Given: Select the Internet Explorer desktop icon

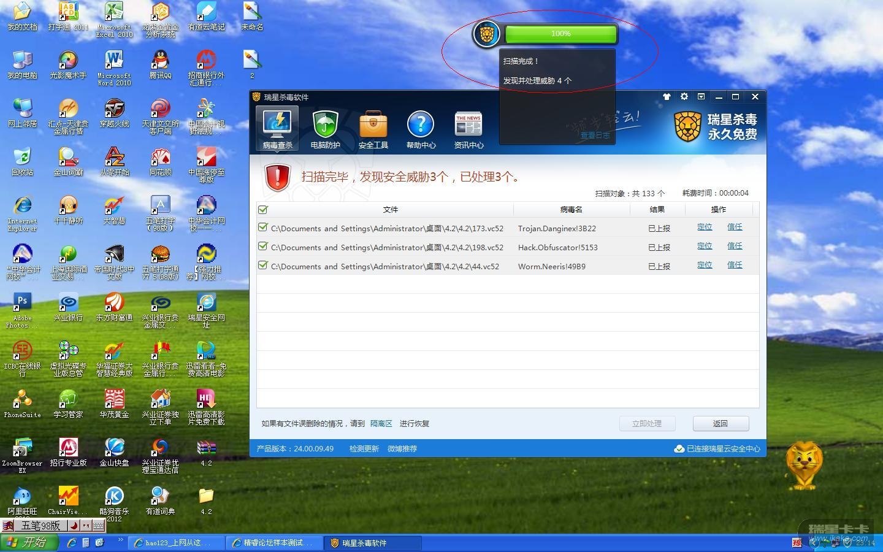Looking at the screenshot, I should click(22, 213).
